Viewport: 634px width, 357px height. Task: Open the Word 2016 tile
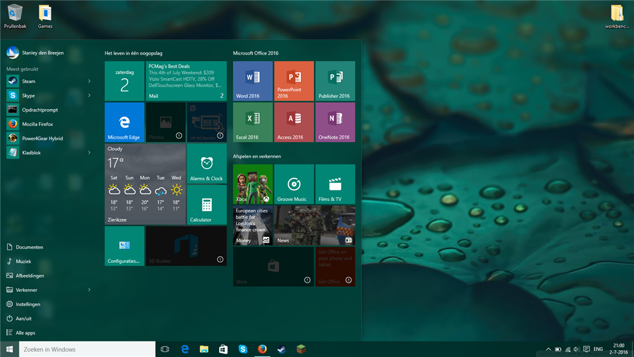(x=253, y=81)
